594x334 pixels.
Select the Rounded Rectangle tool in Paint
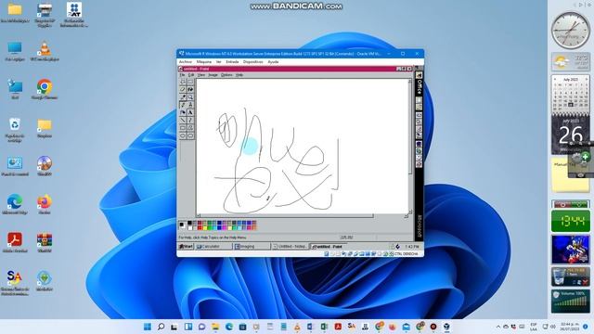190,135
